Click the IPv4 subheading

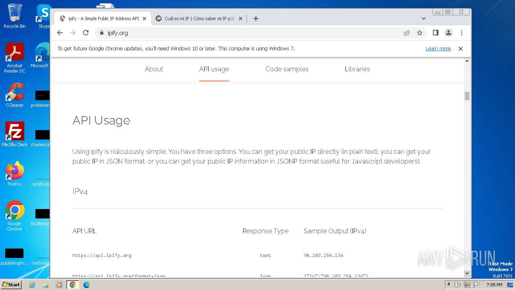tap(80, 191)
